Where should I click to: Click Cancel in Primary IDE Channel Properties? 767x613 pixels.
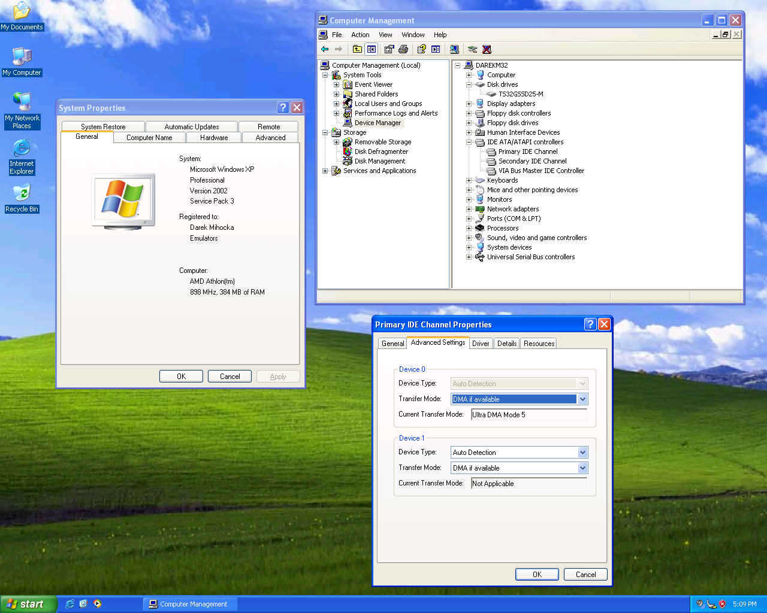pyautogui.click(x=585, y=575)
